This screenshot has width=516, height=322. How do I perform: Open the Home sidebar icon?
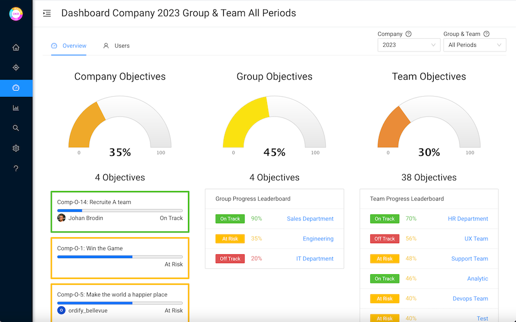pos(16,47)
